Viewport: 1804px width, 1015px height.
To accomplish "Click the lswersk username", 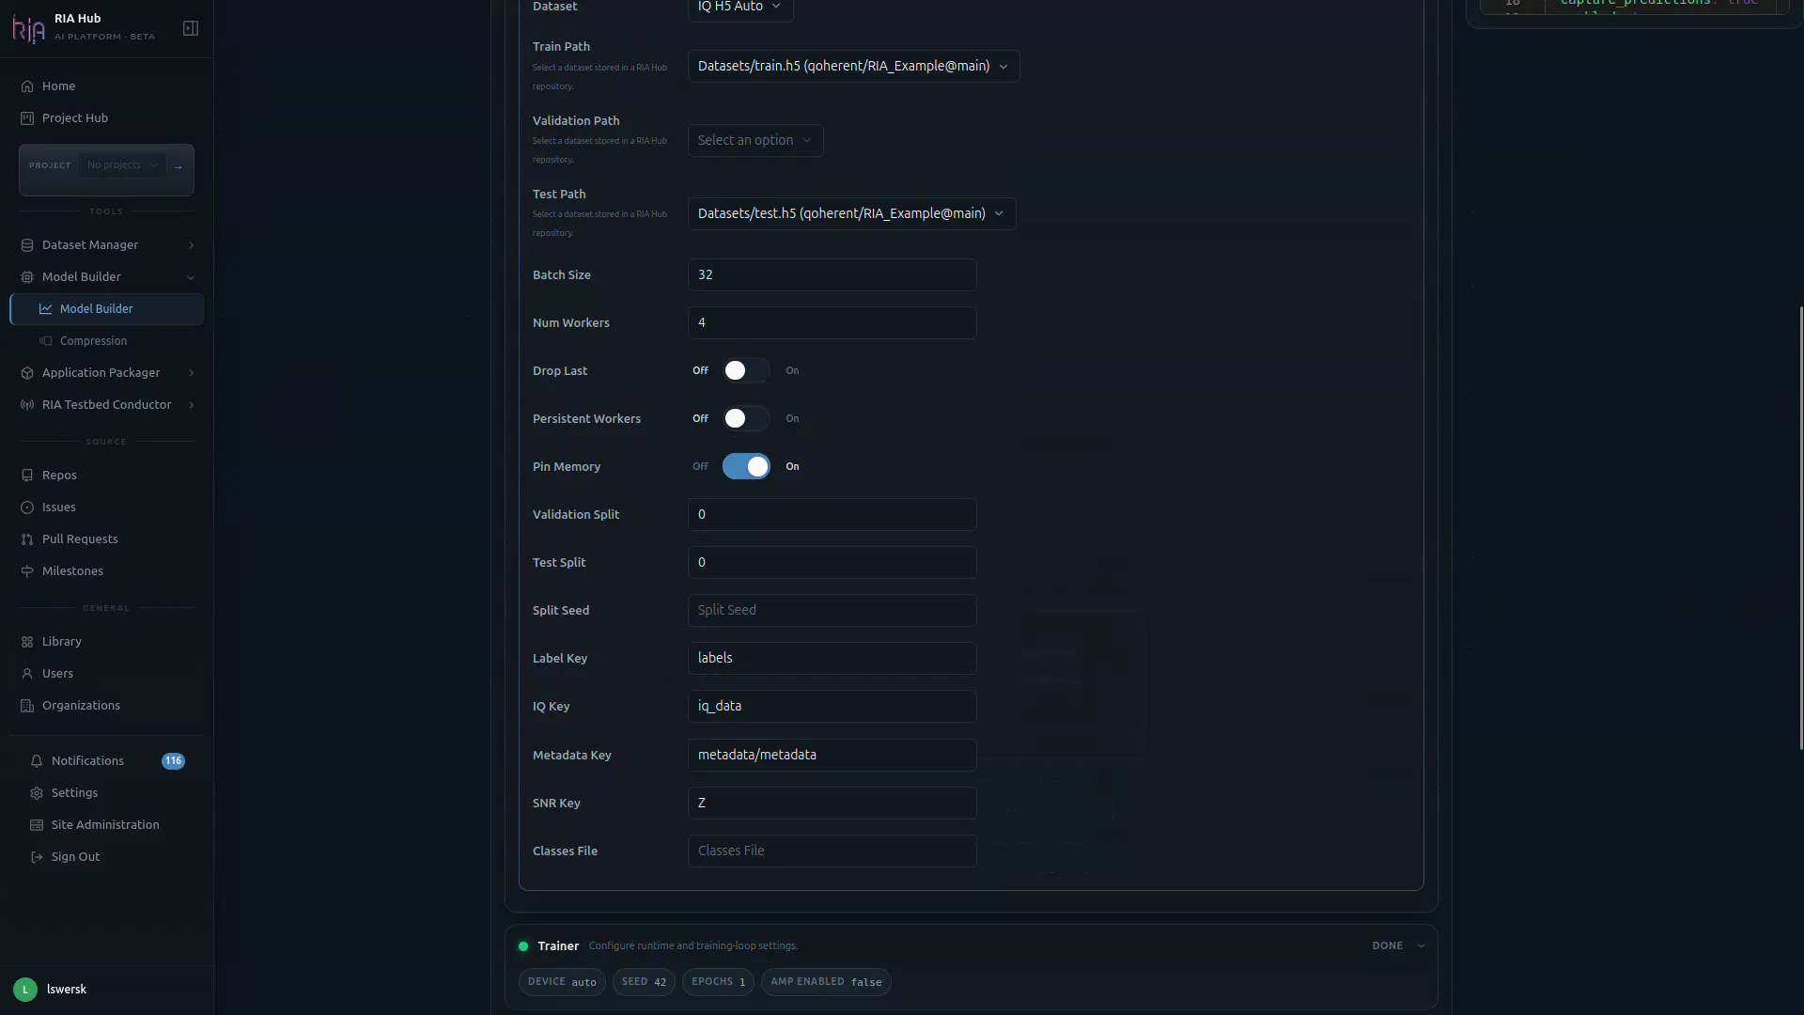I will coord(67,990).
